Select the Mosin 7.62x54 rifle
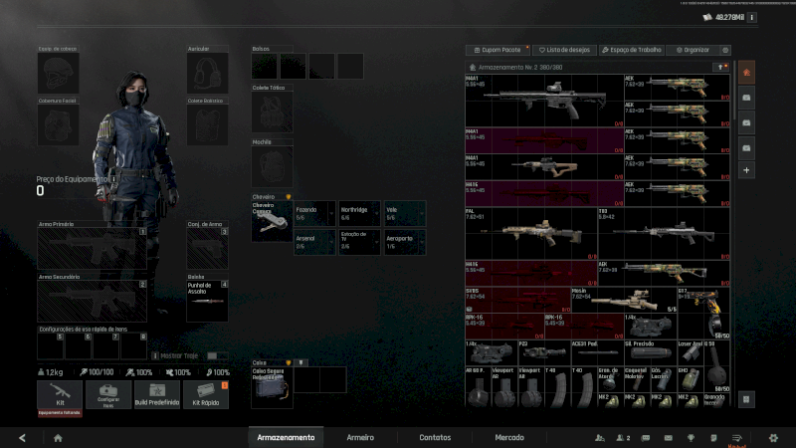 (624, 300)
